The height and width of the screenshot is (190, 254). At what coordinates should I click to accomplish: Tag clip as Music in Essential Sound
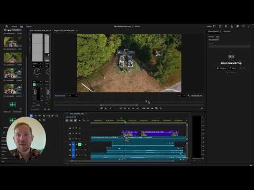(233, 68)
